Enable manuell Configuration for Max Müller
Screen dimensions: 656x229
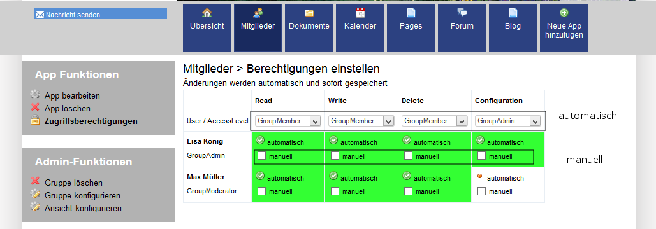[x=481, y=191]
